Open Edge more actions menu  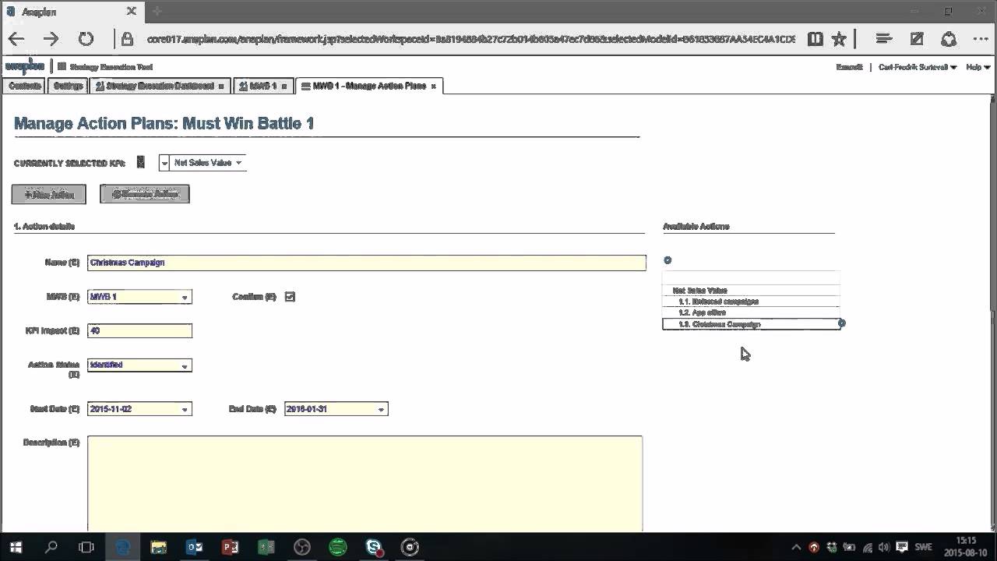click(x=981, y=39)
